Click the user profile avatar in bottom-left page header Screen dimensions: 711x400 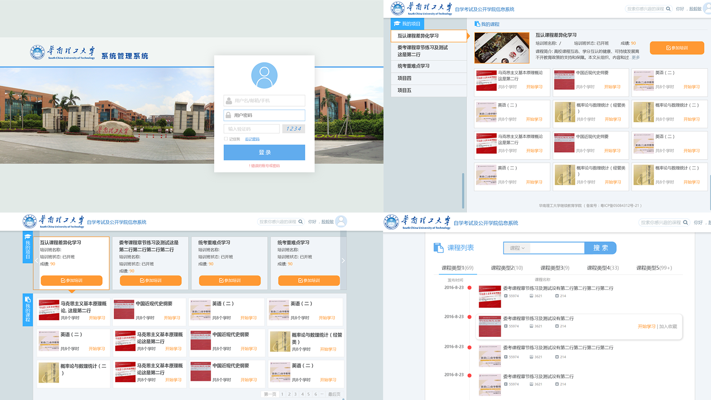341,221
